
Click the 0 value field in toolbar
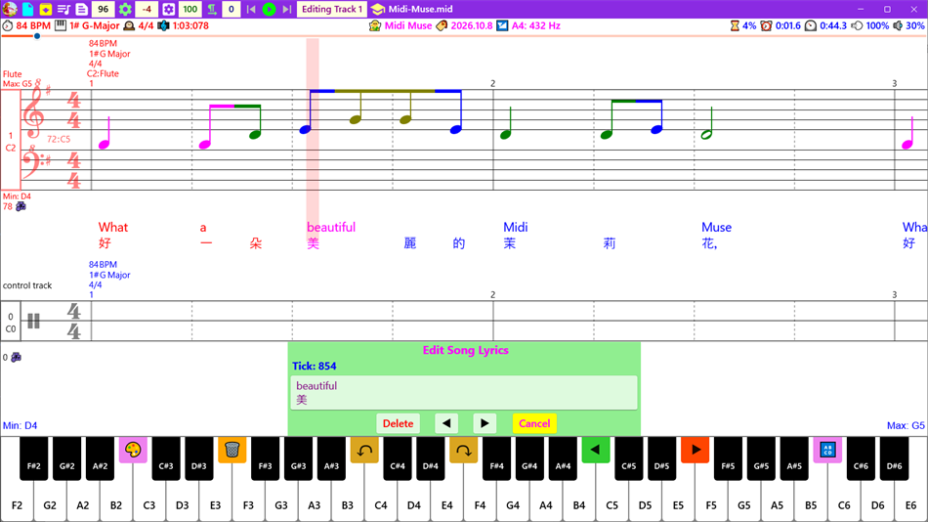(232, 9)
